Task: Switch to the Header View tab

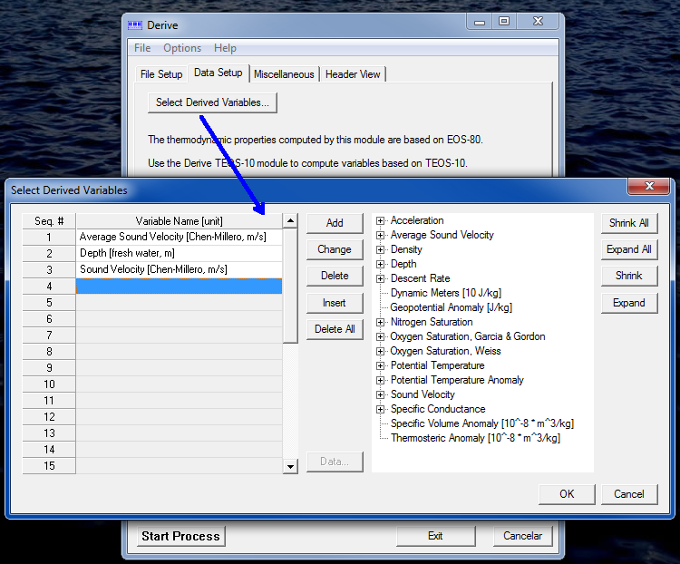Action: coord(353,74)
